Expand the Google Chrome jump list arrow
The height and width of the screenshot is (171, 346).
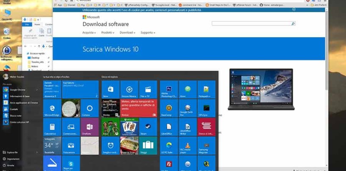tap(37, 90)
